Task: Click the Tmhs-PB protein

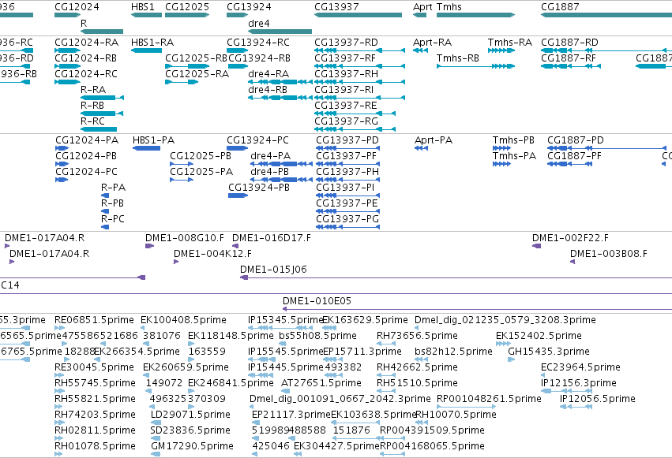Action: (501, 148)
